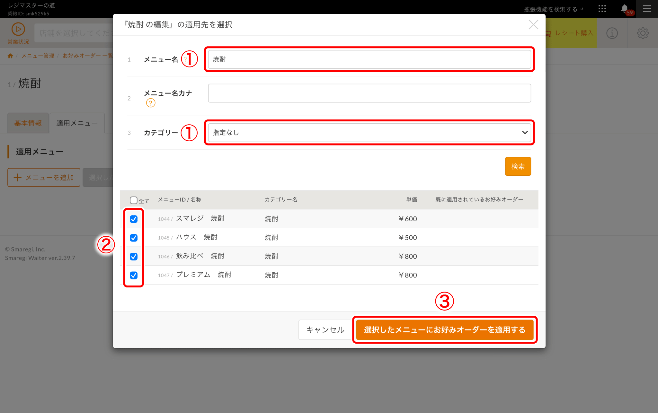658x413 pixels.
Task: Open the apps grid icon
Action: 602,9
